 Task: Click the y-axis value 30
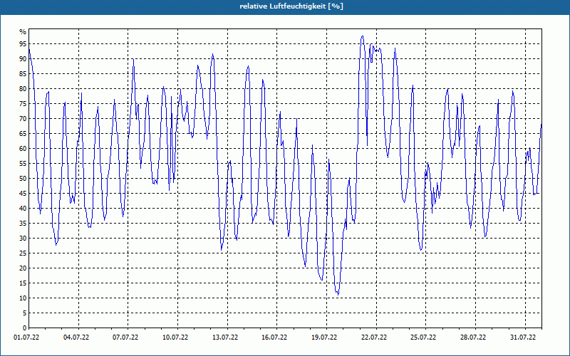click(23, 239)
